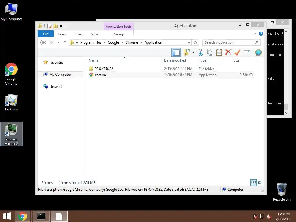Click the Chrome taskbar button
Image resolution: width=296 pixels, height=222 pixels.
click(23, 216)
